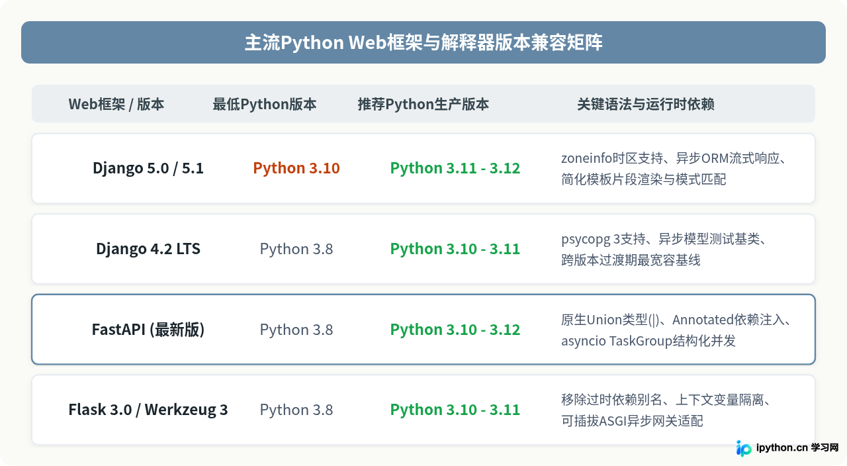The width and height of the screenshot is (847, 466).
Task: Click the ipython.cn logo icon
Action: click(x=744, y=448)
